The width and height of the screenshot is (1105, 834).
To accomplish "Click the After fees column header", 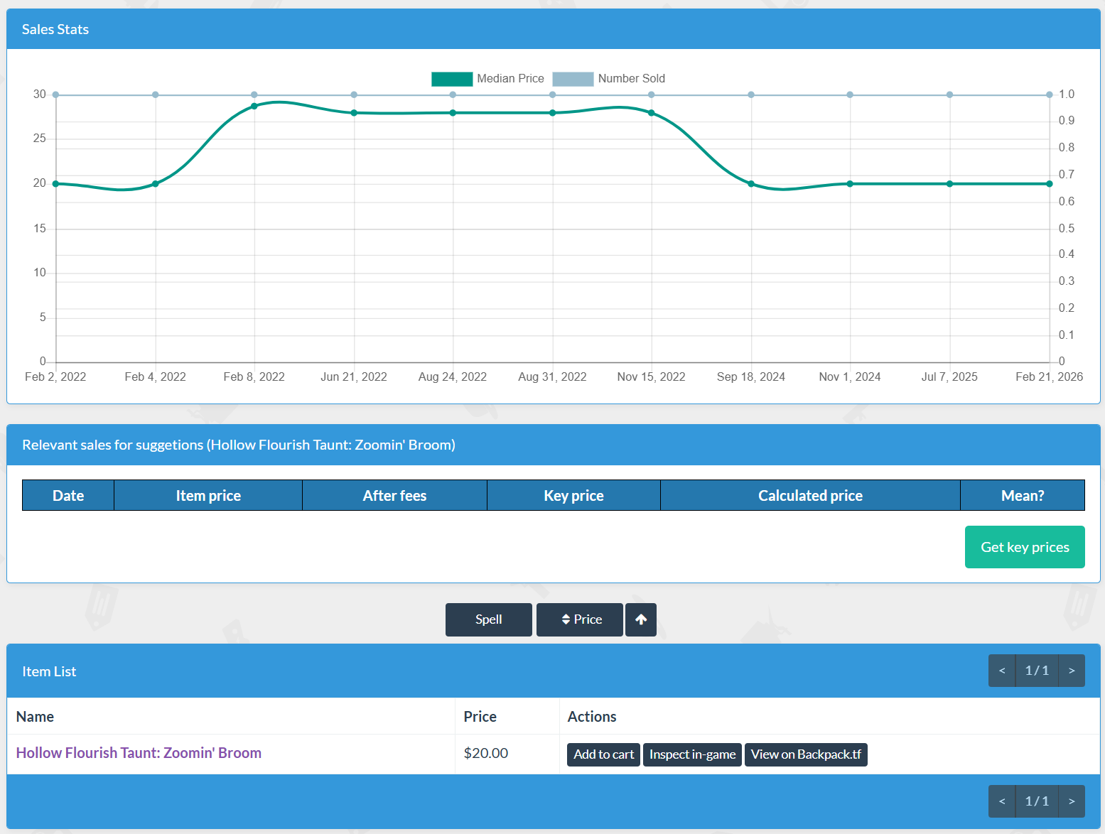I will coord(394,495).
